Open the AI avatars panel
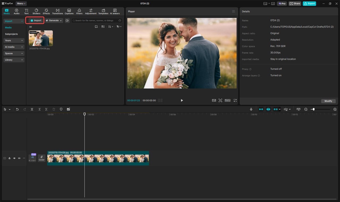The width and height of the screenshot is (340, 202). click(x=114, y=11)
